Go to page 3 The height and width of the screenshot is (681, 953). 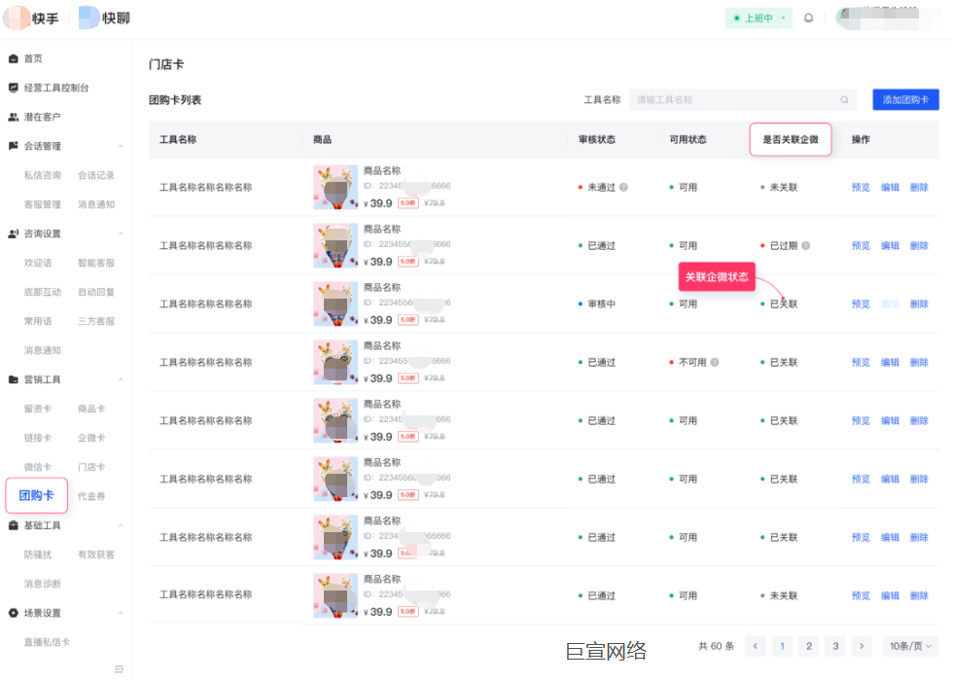[x=835, y=646]
